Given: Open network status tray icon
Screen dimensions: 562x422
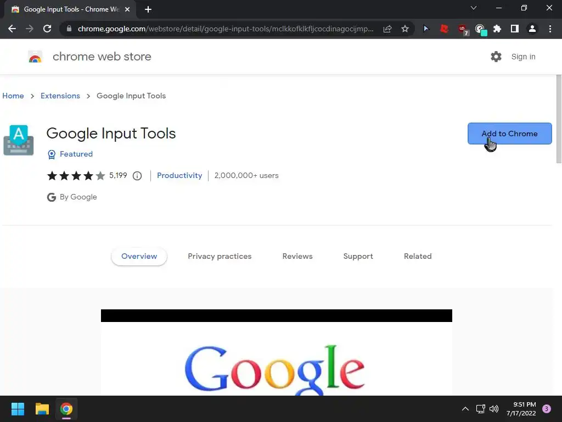Looking at the screenshot, I should [x=480, y=409].
